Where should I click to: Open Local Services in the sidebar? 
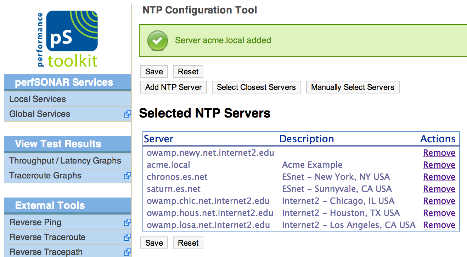38,99
